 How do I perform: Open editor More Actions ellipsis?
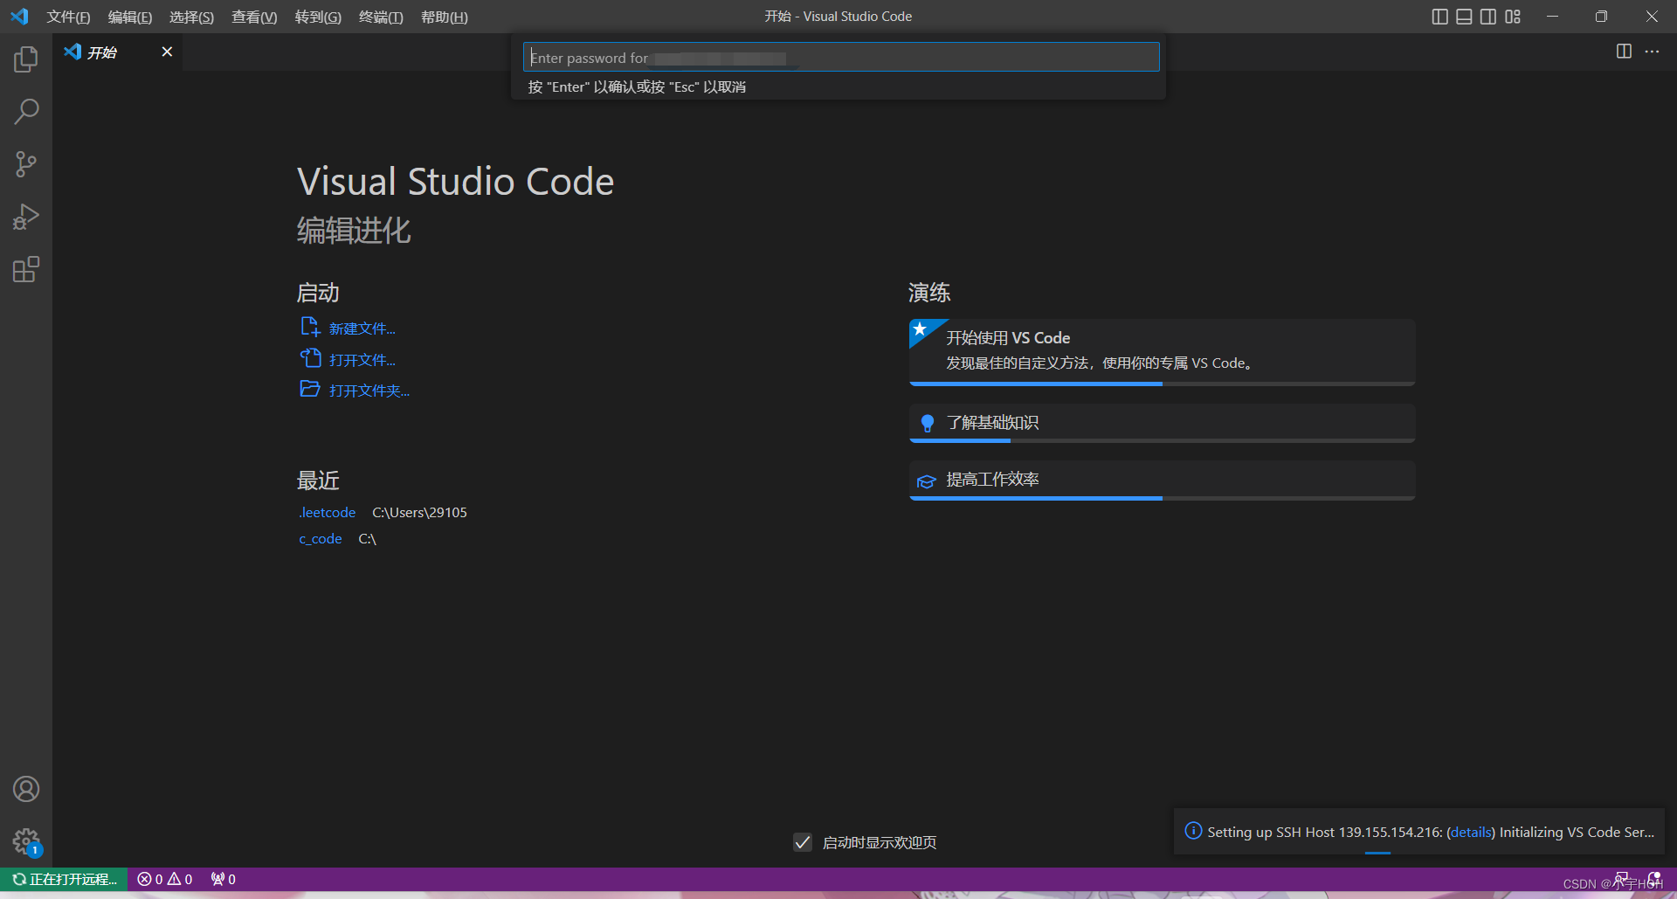tap(1652, 52)
